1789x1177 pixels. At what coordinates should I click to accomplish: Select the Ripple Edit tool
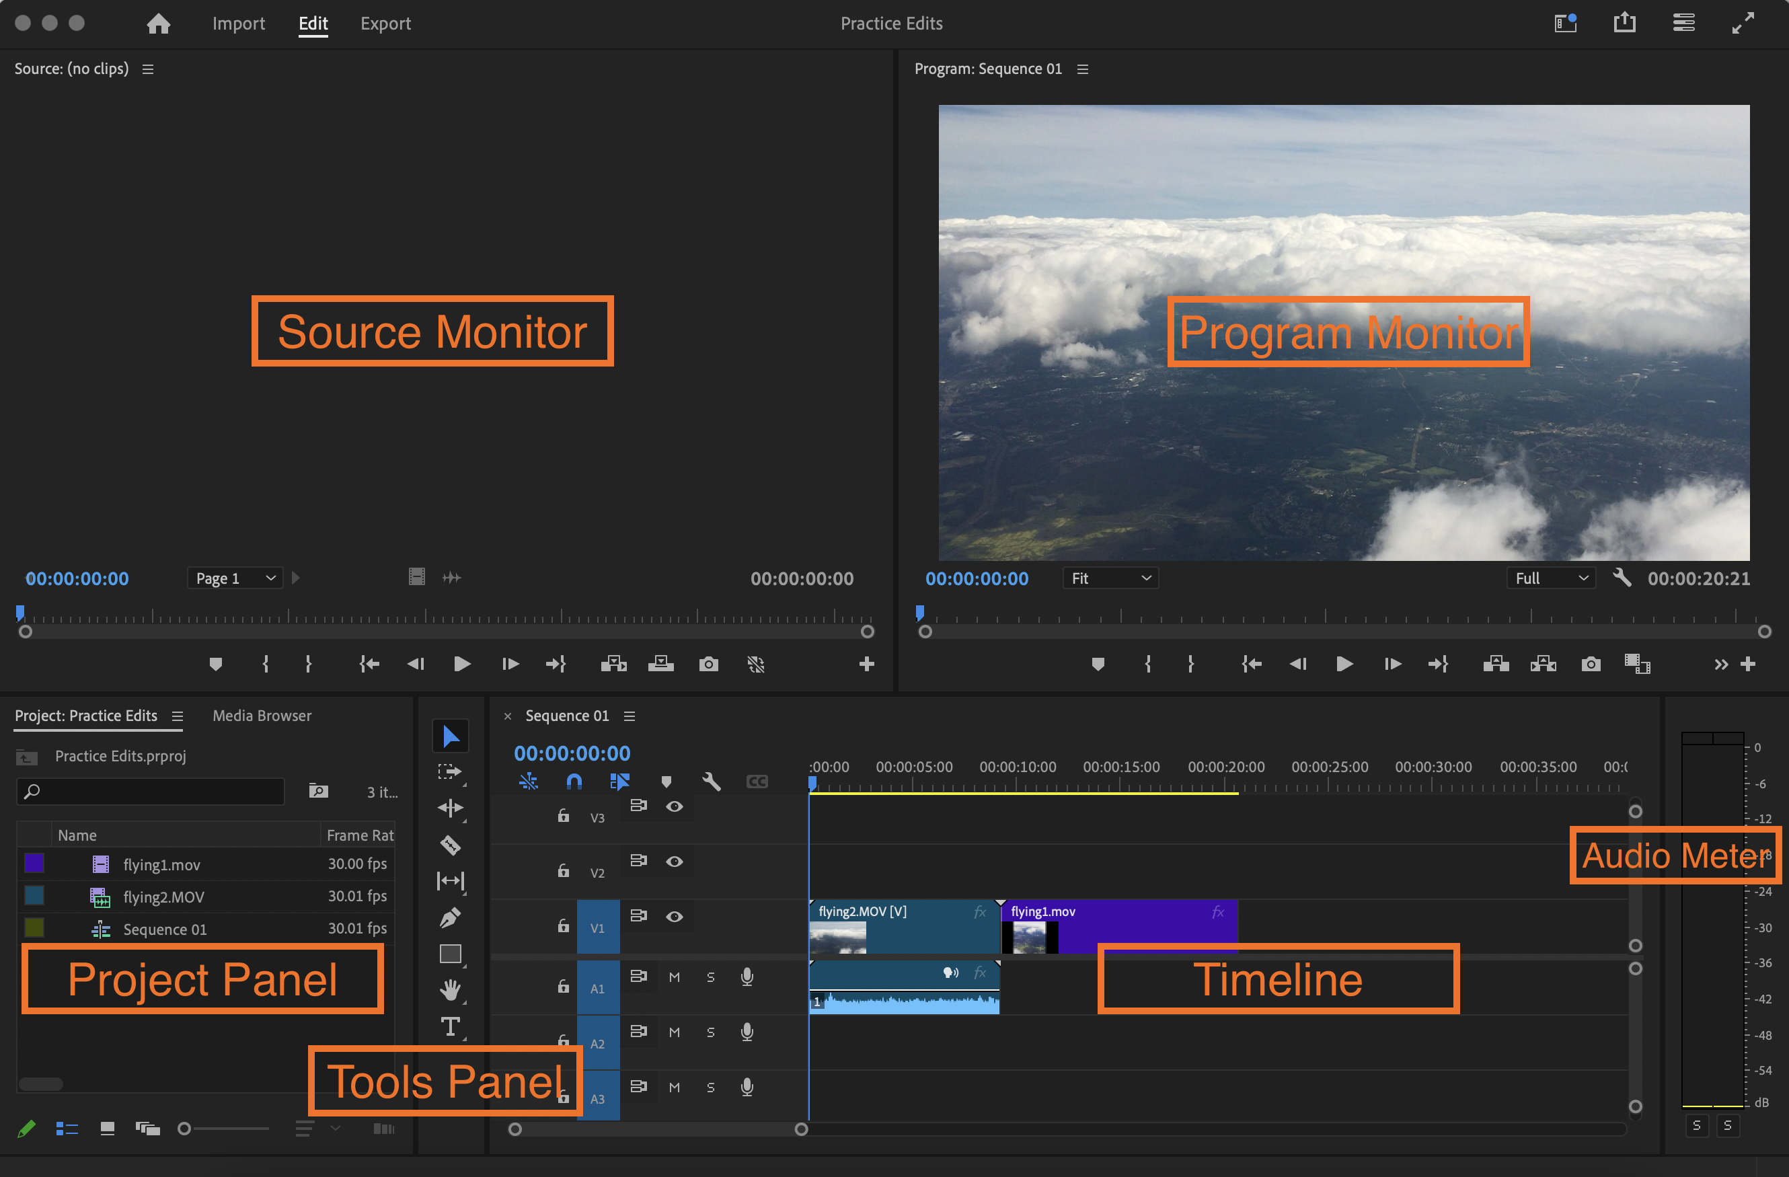(x=450, y=808)
